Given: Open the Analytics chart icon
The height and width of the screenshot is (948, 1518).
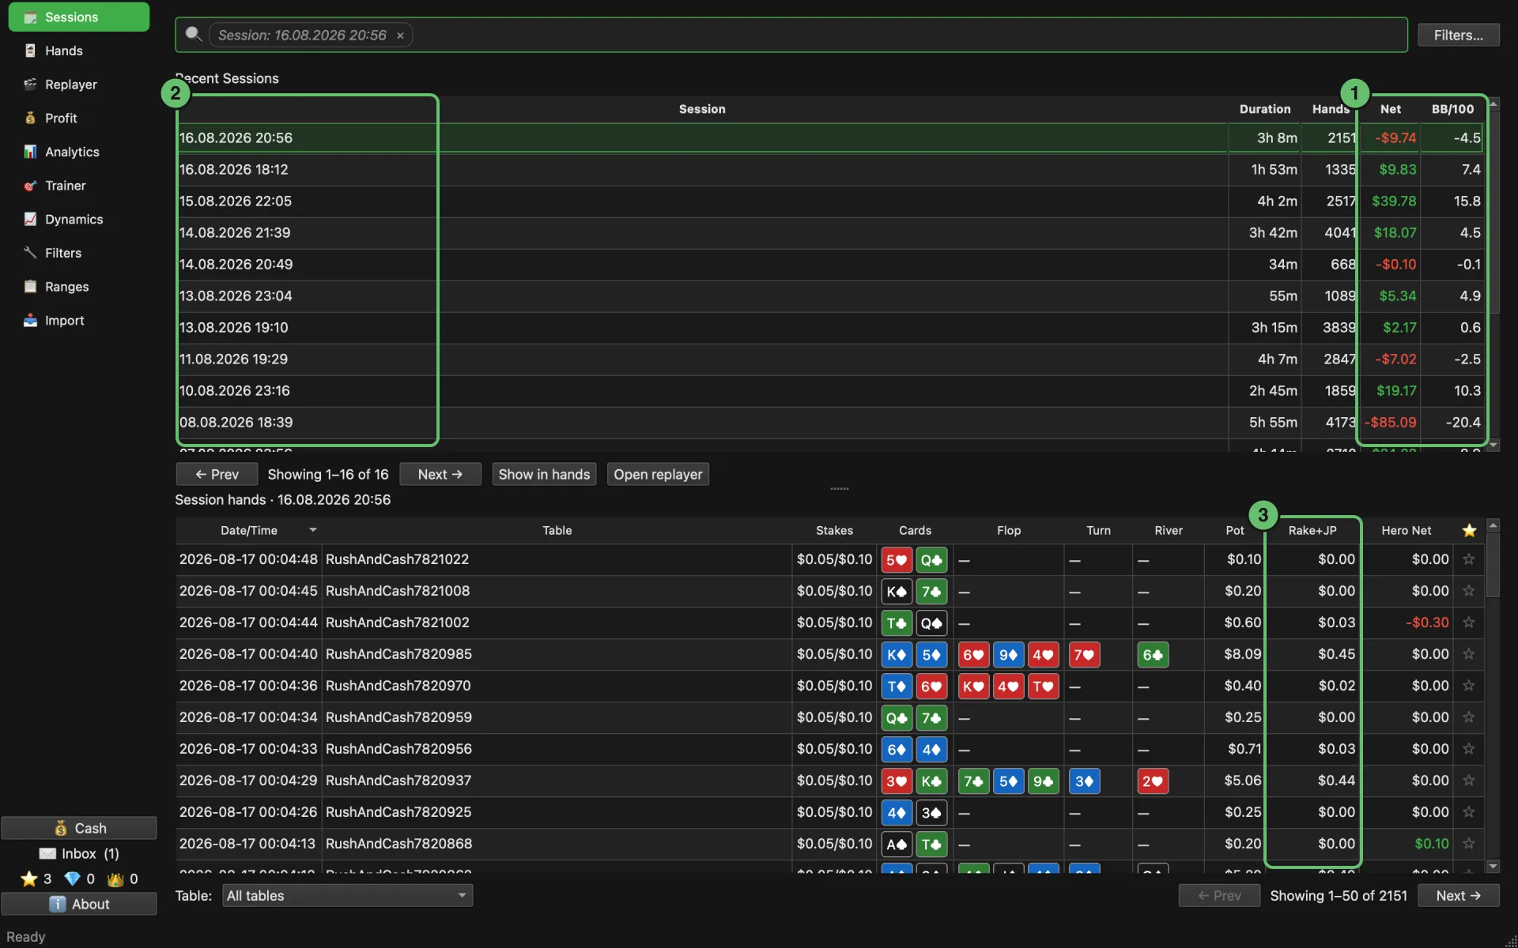Looking at the screenshot, I should (30, 152).
